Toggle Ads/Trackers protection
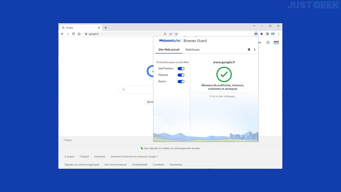341x192 pixels. pyautogui.click(x=181, y=69)
